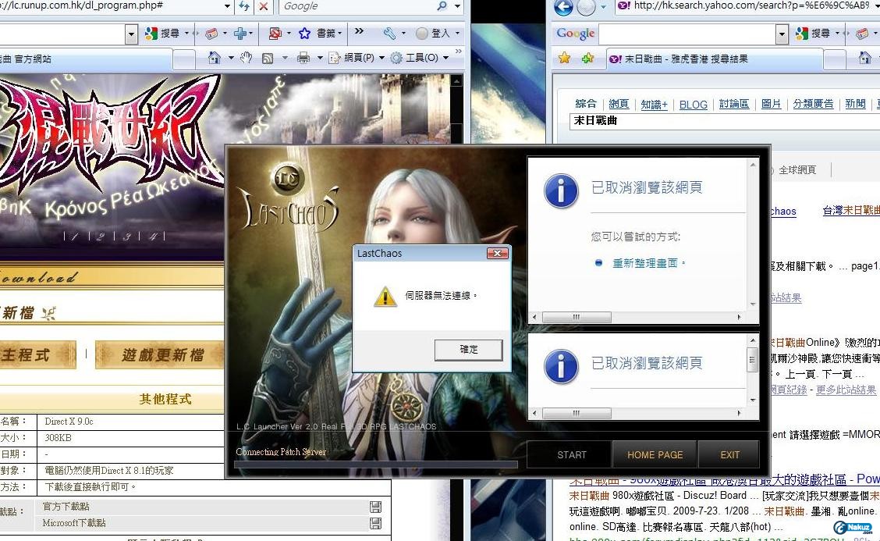
Task: Open new blank tab next to Yahoo results tab
Action: point(835,59)
